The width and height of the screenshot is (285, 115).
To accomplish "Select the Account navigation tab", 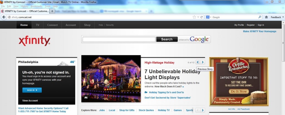I will coord(71,25).
